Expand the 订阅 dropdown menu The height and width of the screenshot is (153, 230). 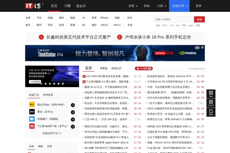162,6
